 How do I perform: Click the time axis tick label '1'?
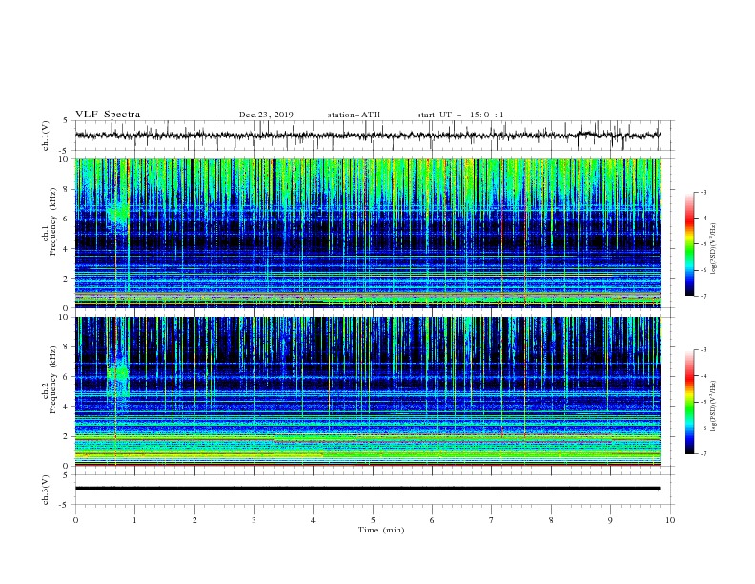pyautogui.click(x=134, y=520)
